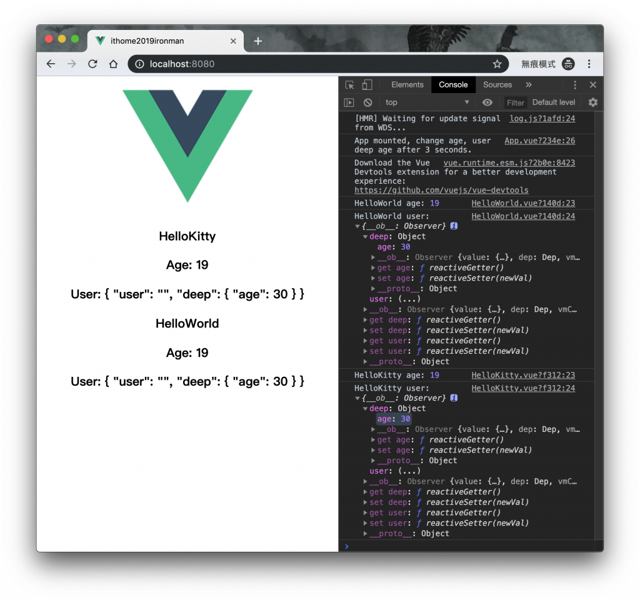This screenshot has height=600, width=640.
Task: Collapse the HelloKitty user Observer object
Action: [357, 398]
